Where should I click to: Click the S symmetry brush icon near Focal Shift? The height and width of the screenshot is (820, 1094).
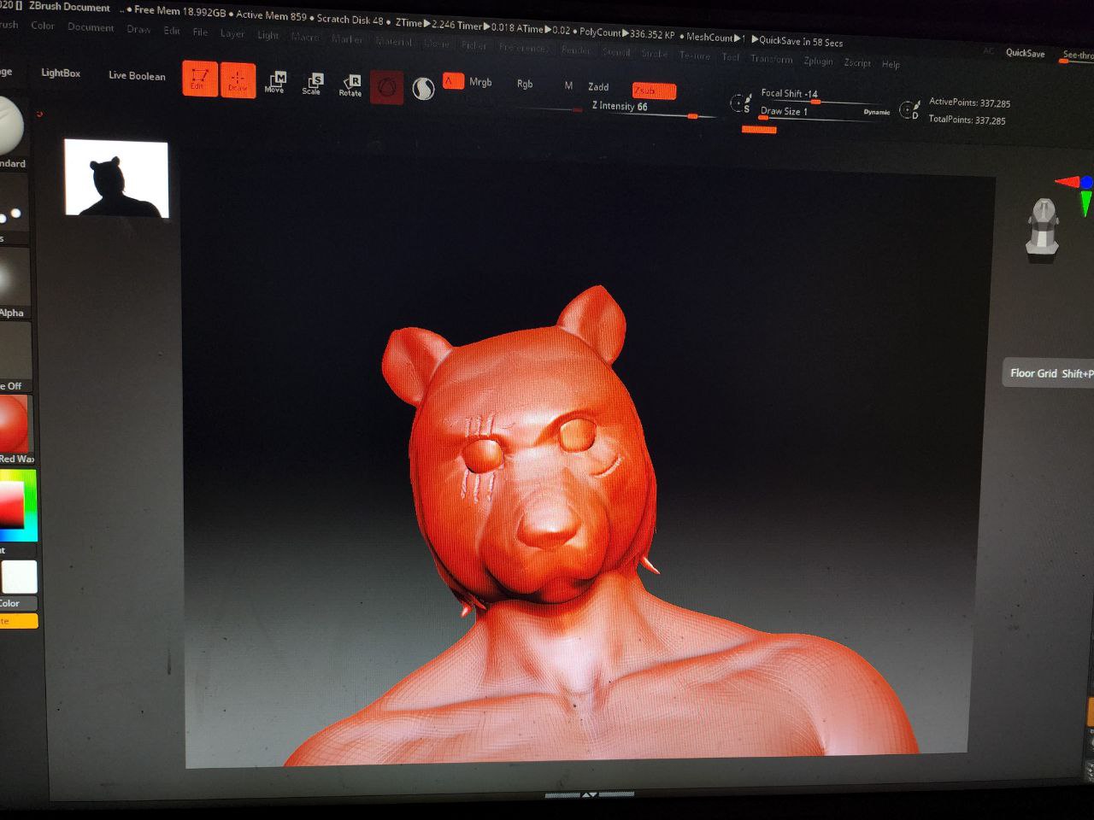739,103
